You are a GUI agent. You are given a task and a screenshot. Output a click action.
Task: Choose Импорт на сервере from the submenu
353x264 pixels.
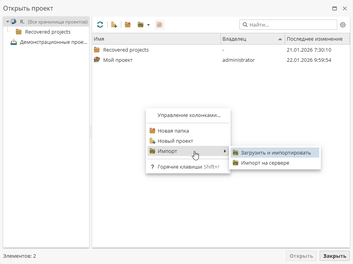[265, 163]
